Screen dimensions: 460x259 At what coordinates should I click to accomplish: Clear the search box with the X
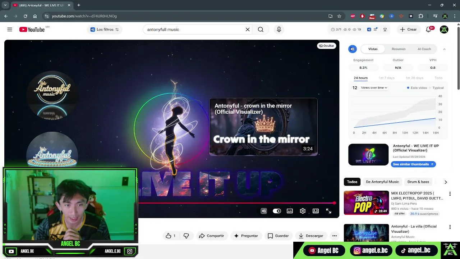[248, 29]
